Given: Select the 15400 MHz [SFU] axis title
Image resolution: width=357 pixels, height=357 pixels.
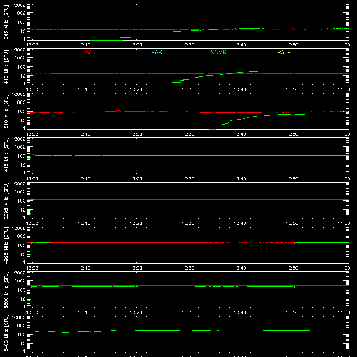Looking at the screenshot, I should coord(6,334).
